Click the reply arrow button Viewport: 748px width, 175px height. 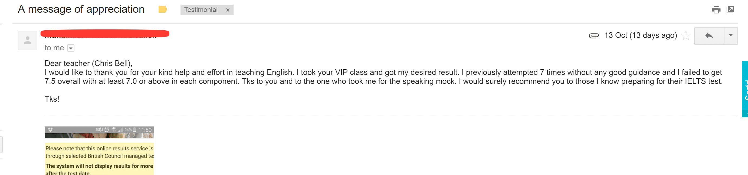[x=709, y=36]
